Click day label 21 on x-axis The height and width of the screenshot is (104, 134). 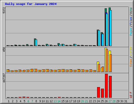[86, 101]
